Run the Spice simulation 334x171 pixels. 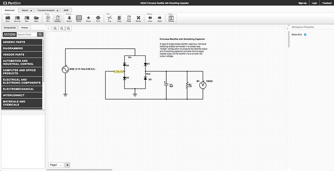point(48,19)
